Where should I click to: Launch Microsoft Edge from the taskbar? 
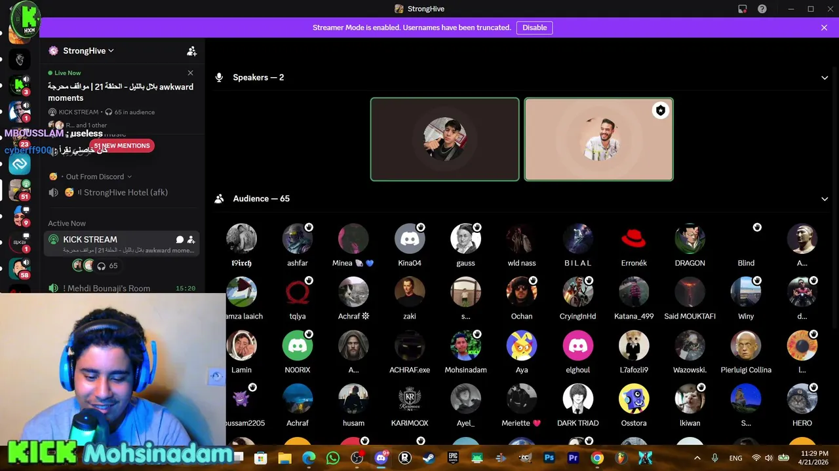click(309, 458)
